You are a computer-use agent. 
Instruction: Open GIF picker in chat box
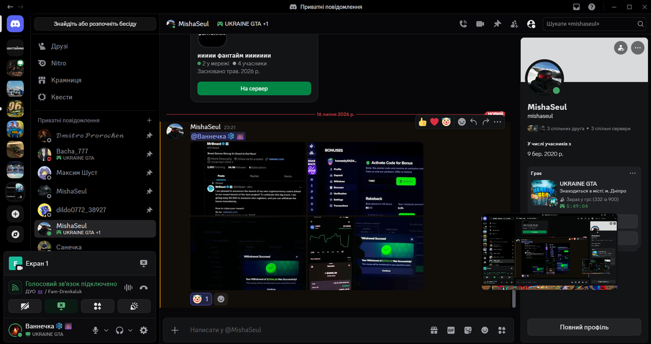[451, 330]
